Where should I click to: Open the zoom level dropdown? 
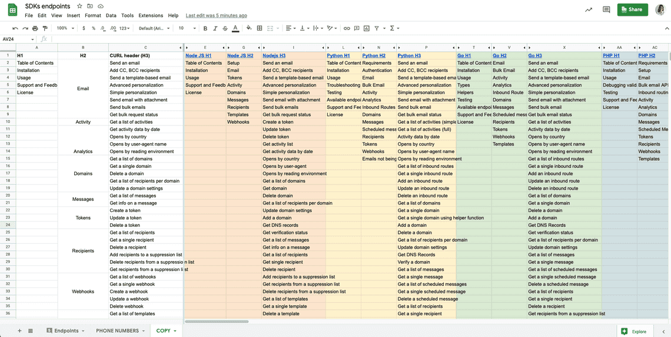[66, 28]
